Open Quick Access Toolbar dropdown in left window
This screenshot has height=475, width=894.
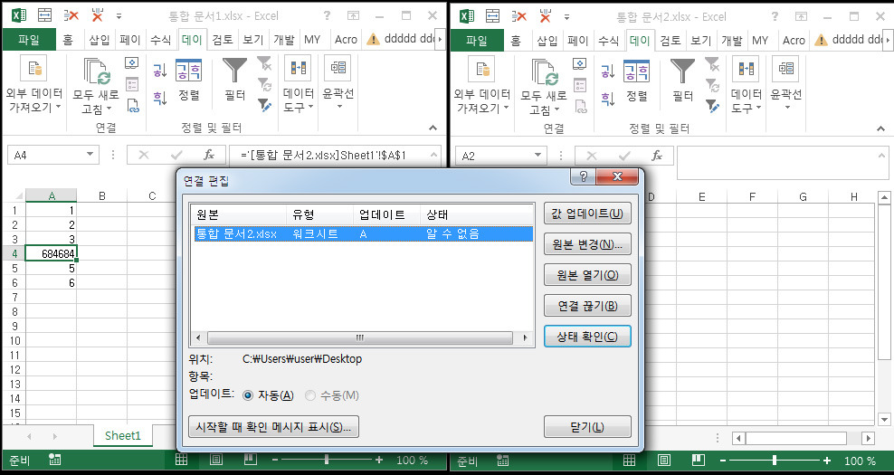tap(119, 16)
